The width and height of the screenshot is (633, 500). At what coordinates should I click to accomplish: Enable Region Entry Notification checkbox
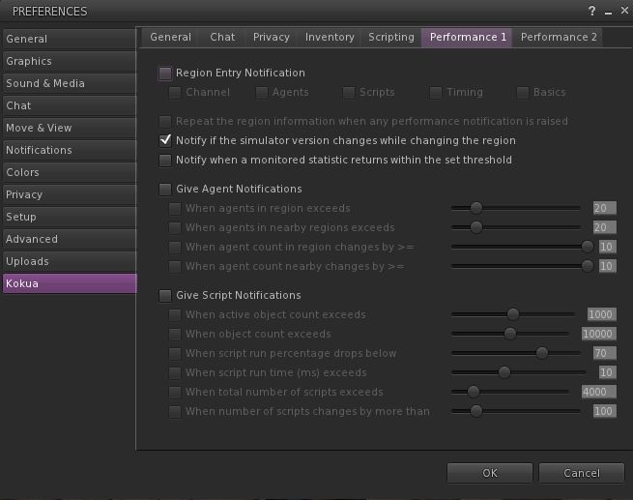tap(165, 73)
